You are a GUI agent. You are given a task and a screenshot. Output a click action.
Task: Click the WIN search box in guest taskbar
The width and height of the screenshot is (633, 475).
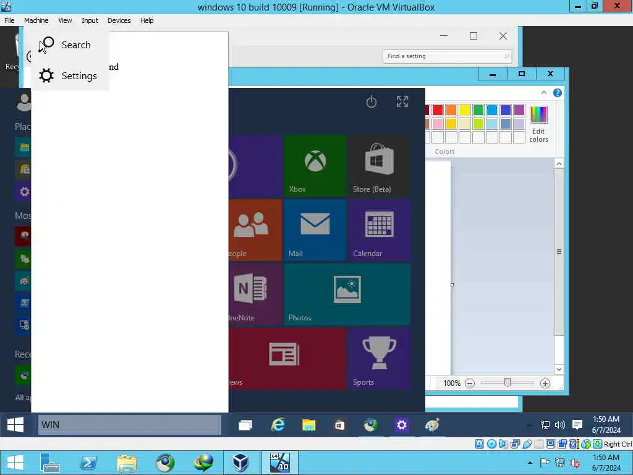point(130,424)
